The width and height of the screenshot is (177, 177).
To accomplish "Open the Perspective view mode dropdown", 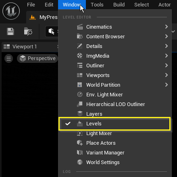I will pos(37,58).
